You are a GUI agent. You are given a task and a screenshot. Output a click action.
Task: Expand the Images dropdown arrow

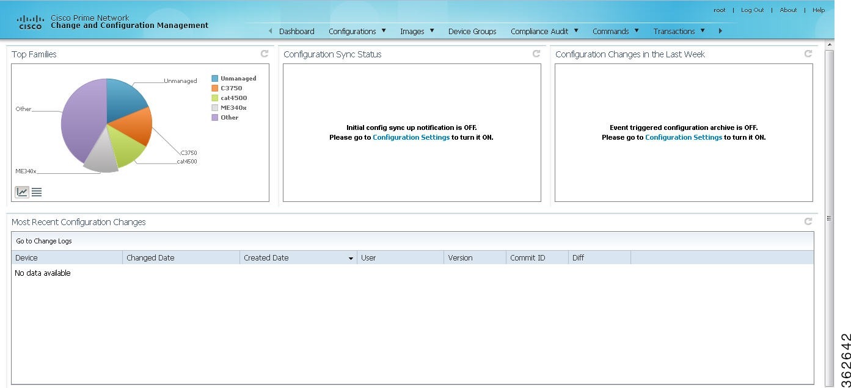pos(432,31)
